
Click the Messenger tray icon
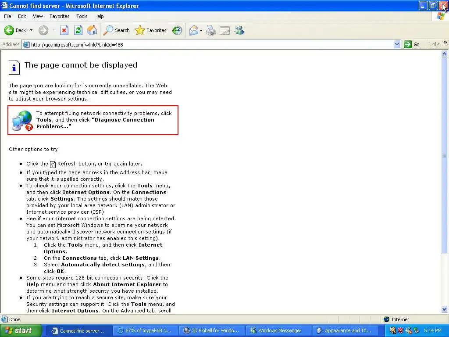click(x=409, y=331)
